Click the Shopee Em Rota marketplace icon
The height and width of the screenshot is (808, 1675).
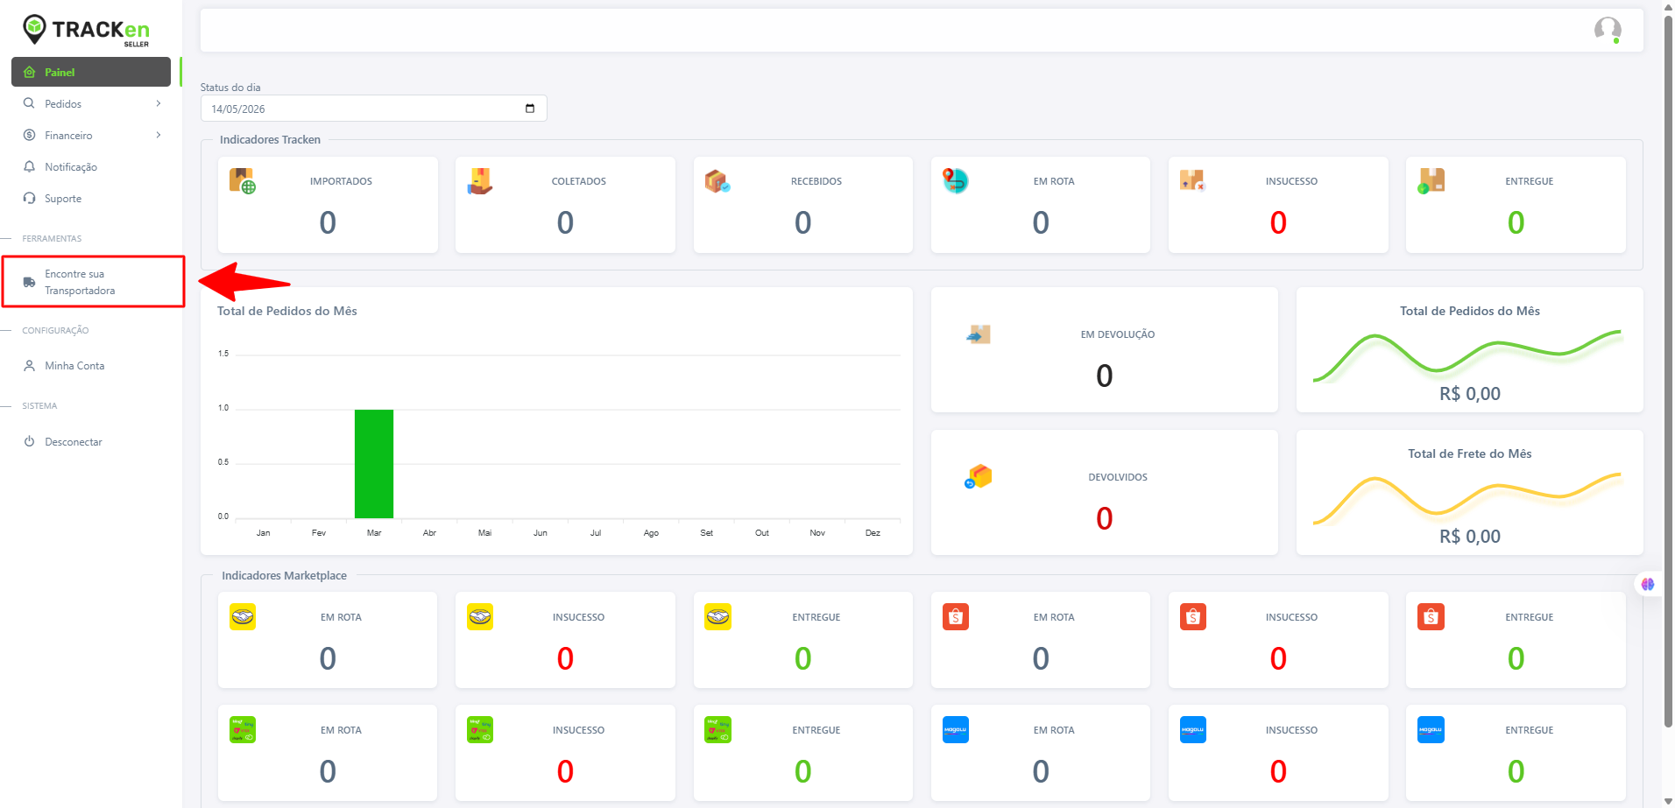[956, 617]
